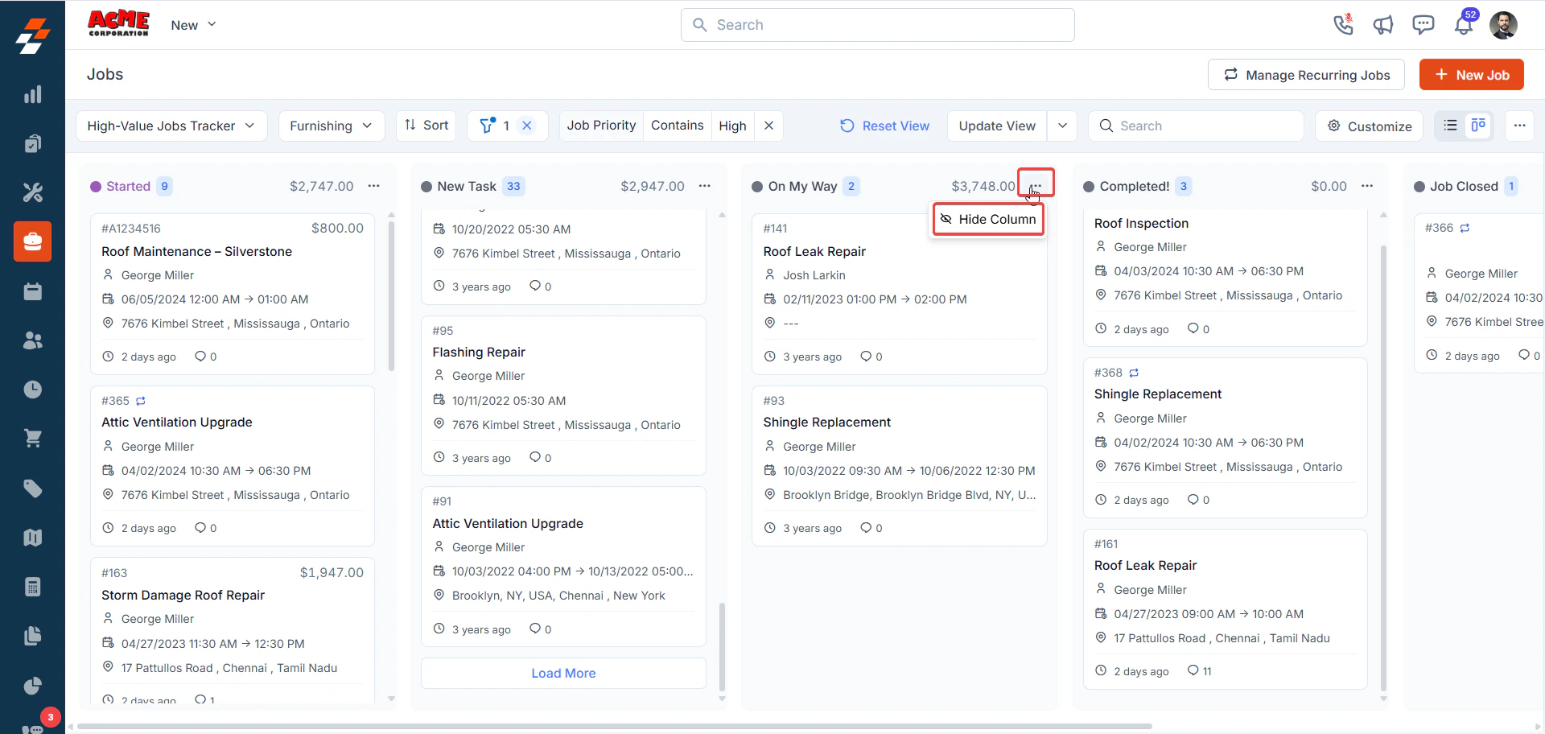Click Load More in New Task column

click(563, 673)
